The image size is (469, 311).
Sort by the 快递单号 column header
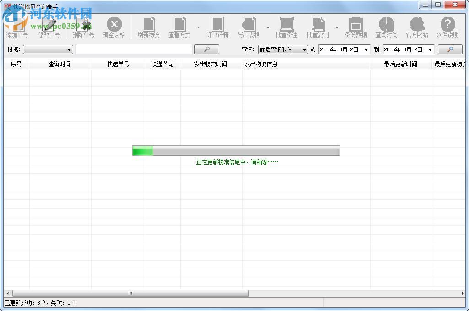(x=119, y=64)
